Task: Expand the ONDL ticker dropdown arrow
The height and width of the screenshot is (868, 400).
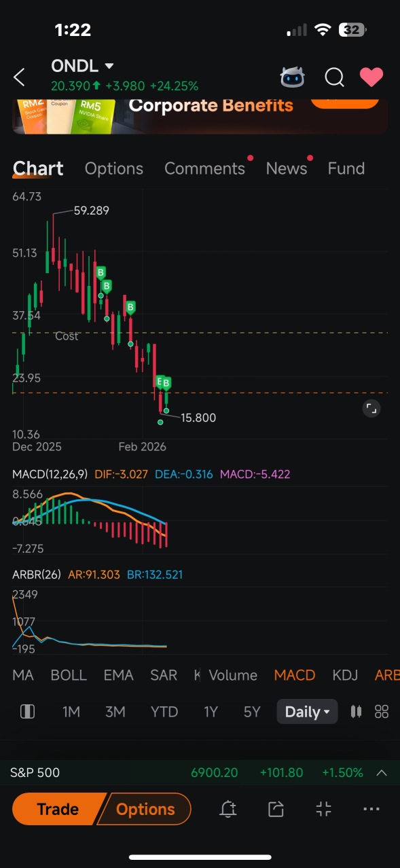Action: (109, 66)
